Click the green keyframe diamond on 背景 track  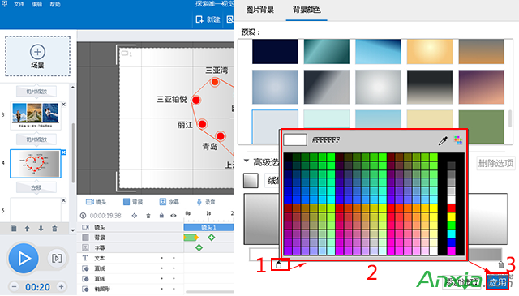click(x=212, y=237)
